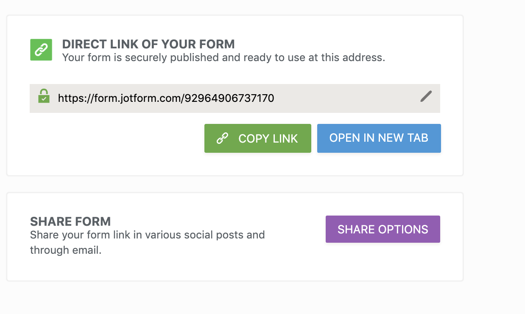Select the edit icon beside the form address

point(425,97)
